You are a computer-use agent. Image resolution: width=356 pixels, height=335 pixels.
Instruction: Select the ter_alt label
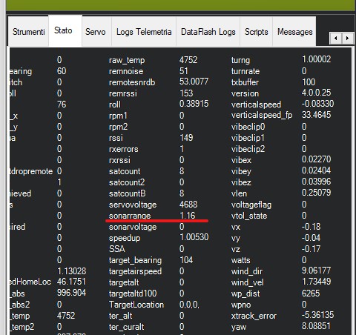pos(120,316)
